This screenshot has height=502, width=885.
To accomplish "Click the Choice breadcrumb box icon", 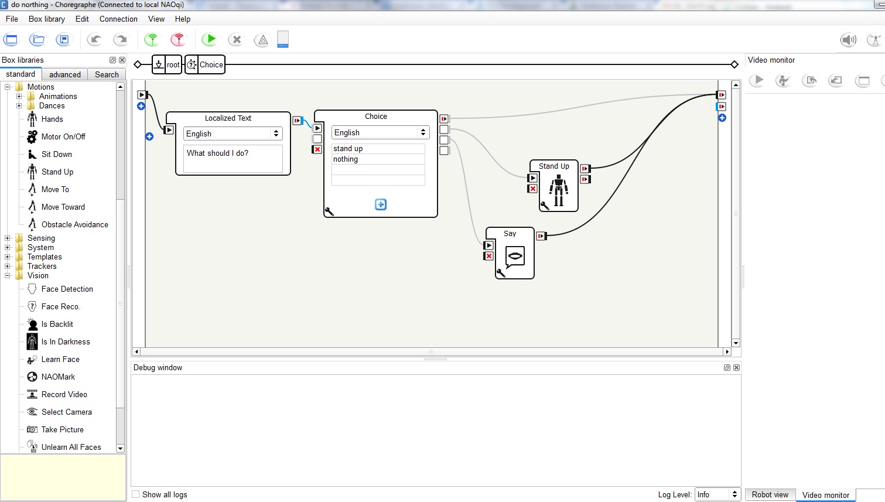I will pyautogui.click(x=192, y=64).
